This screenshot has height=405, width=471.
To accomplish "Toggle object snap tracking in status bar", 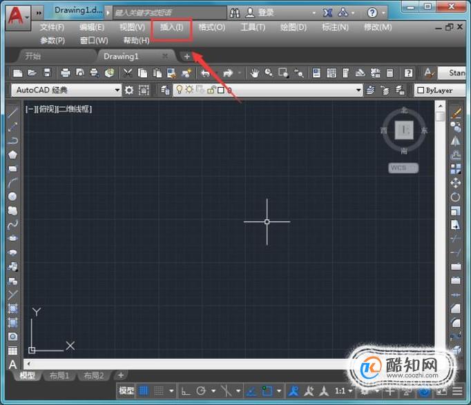I will (x=251, y=391).
